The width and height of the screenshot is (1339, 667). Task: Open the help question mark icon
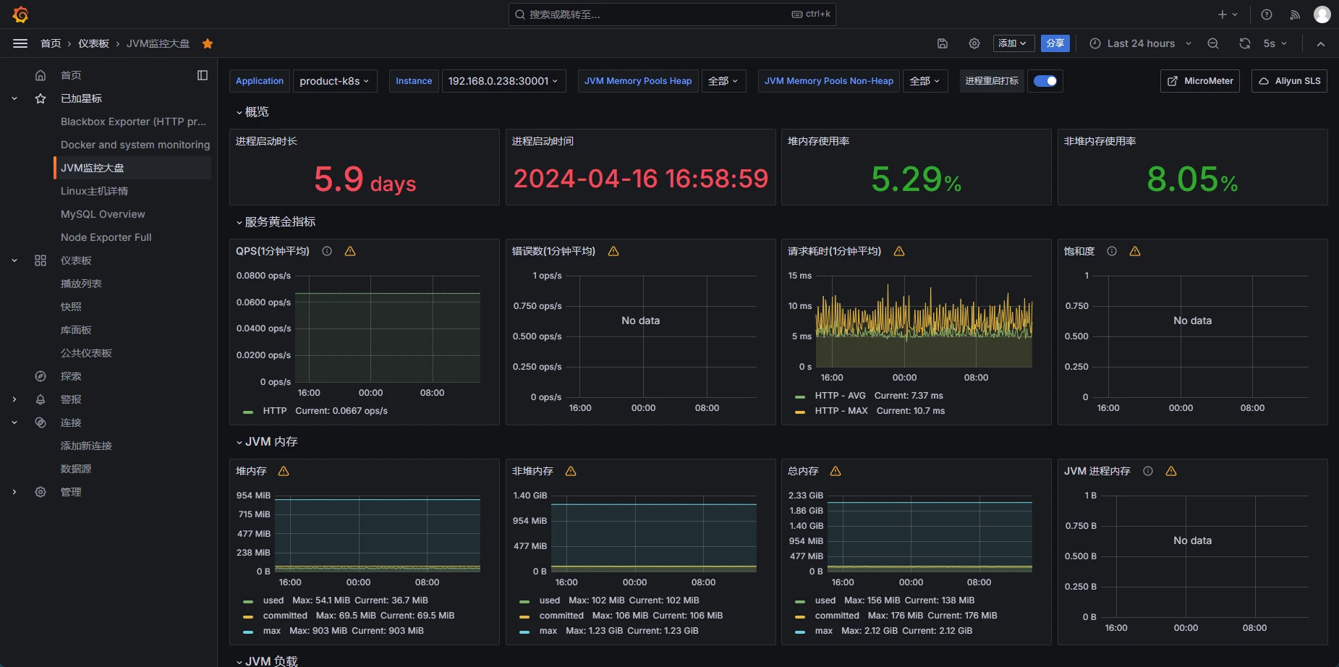(x=1267, y=14)
